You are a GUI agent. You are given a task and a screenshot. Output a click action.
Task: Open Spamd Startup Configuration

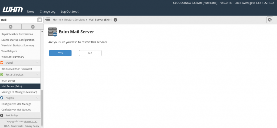point(18,40)
